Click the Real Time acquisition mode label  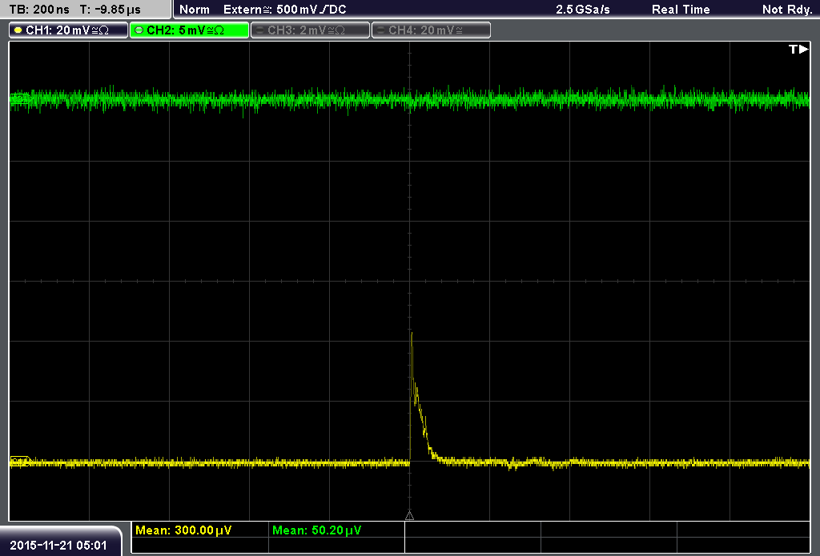(x=681, y=10)
